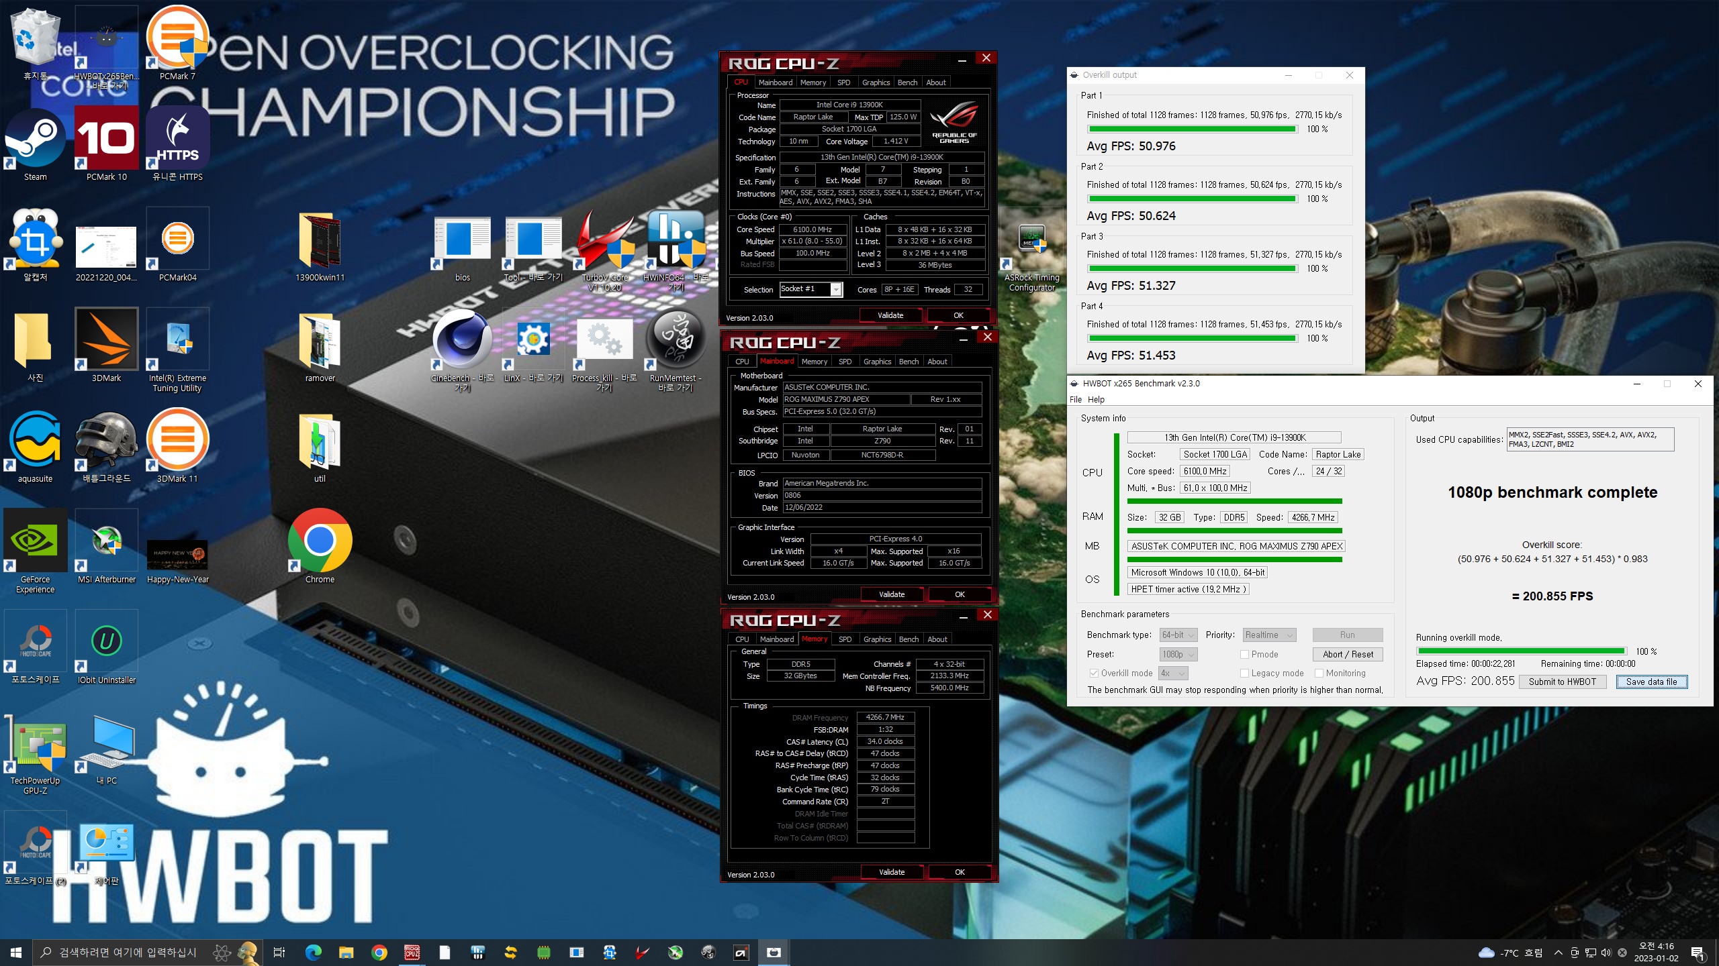Screen dimensions: 1719x966
Task: Launch GeForce Experience from desktop
Action: pos(35,551)
